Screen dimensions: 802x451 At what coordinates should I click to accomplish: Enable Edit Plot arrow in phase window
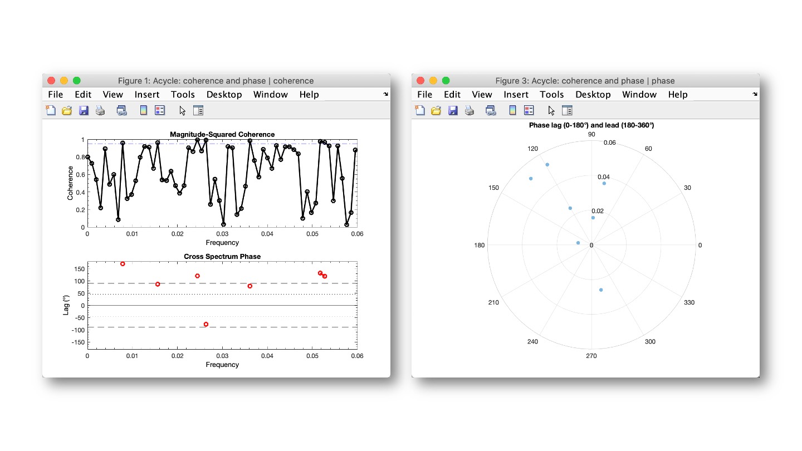point(551,110)
